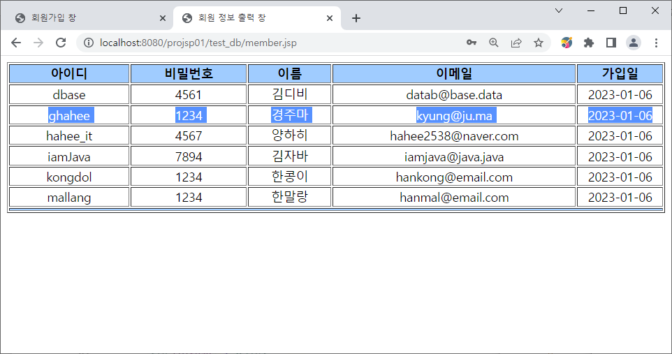
Task: Select the mallang ID cell
Action: pos(69,197)
